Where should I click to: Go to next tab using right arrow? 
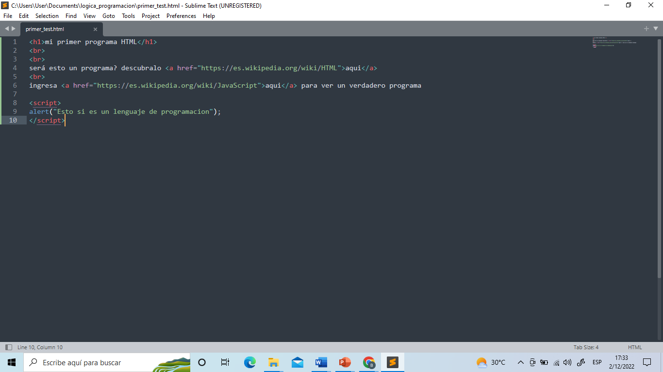(13, 29)
